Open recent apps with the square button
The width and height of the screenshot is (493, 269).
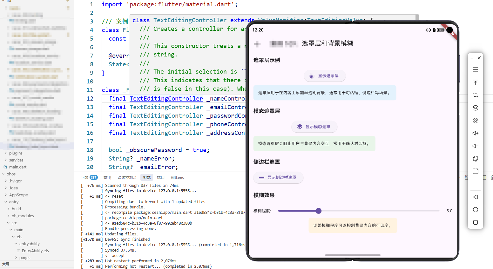(476, 222)
